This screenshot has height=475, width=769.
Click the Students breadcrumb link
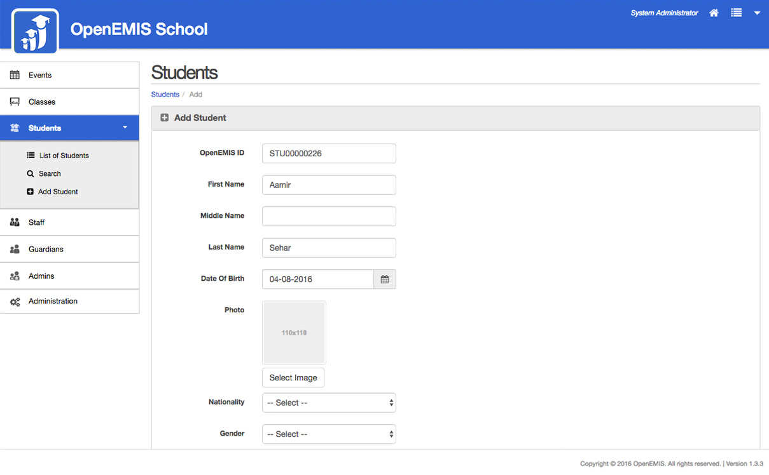(165, 95)
